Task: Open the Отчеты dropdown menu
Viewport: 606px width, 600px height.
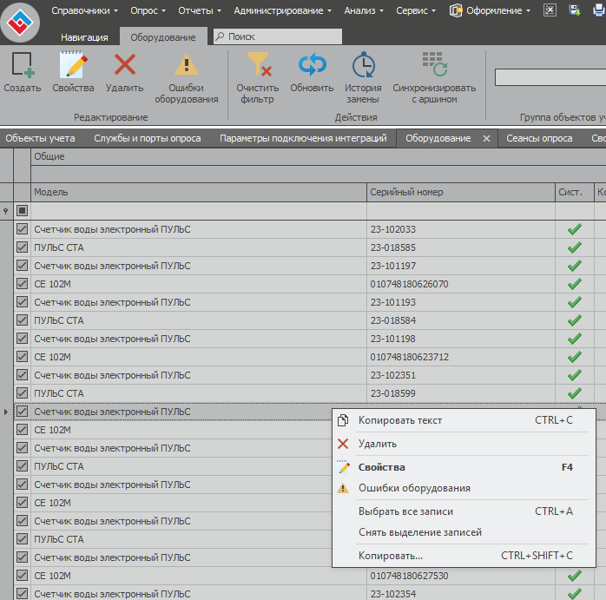Action: (x=200, y=10)
